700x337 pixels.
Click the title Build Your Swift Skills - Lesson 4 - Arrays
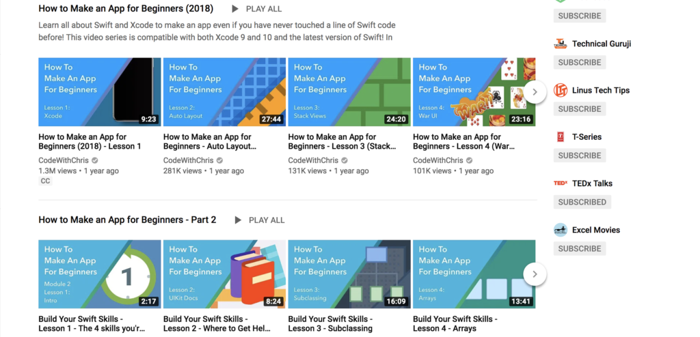tap(455, 324)
